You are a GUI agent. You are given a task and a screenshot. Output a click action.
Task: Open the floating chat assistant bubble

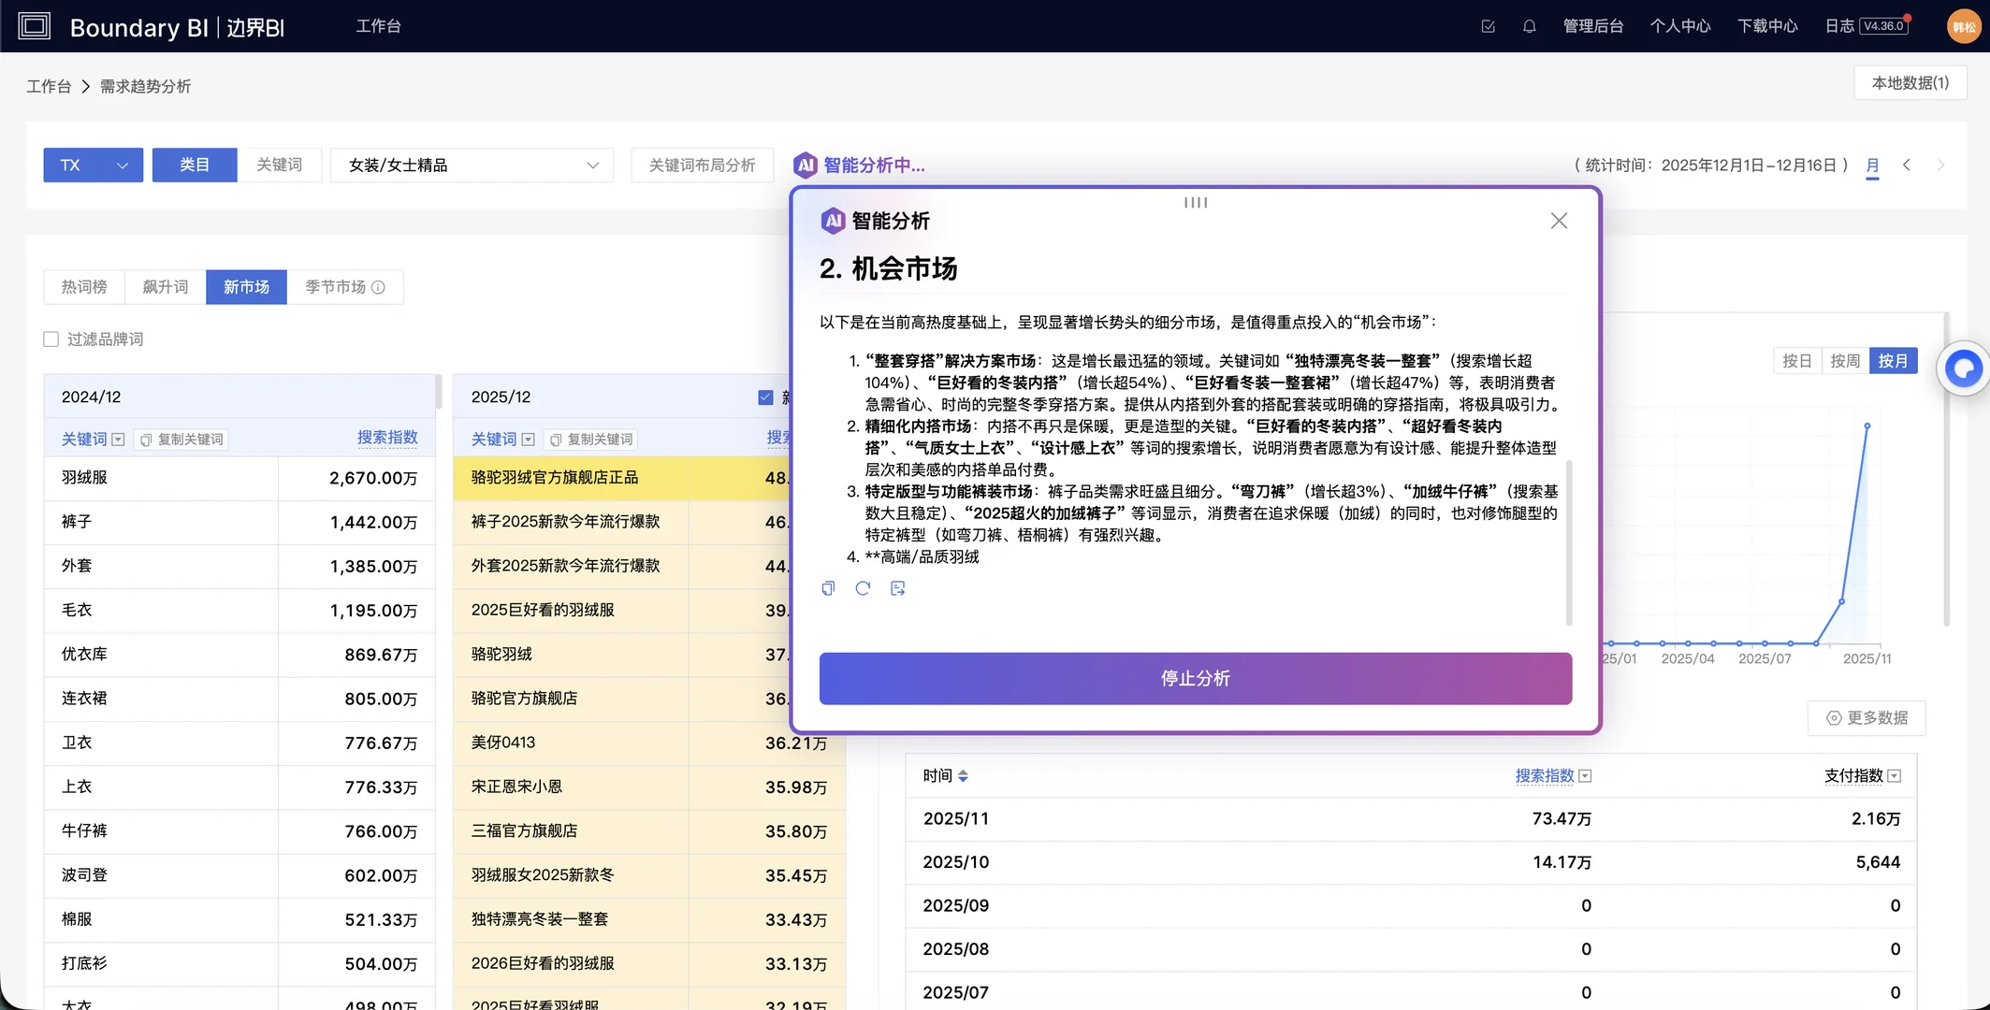click(1966, 368)
